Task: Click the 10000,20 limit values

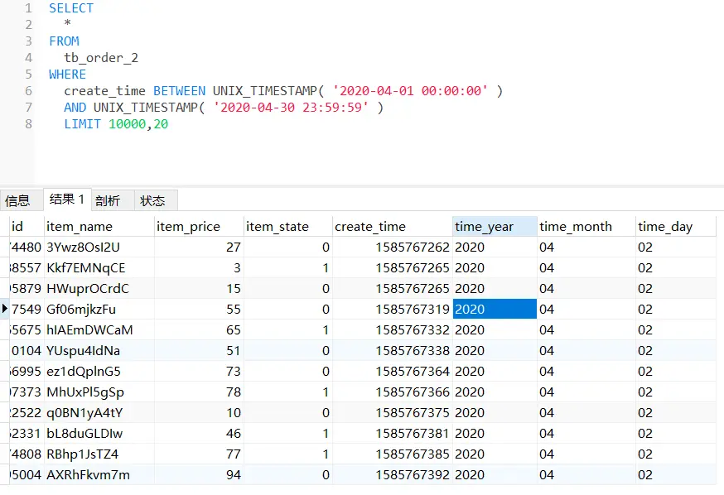Action: (x=138, y=124)
